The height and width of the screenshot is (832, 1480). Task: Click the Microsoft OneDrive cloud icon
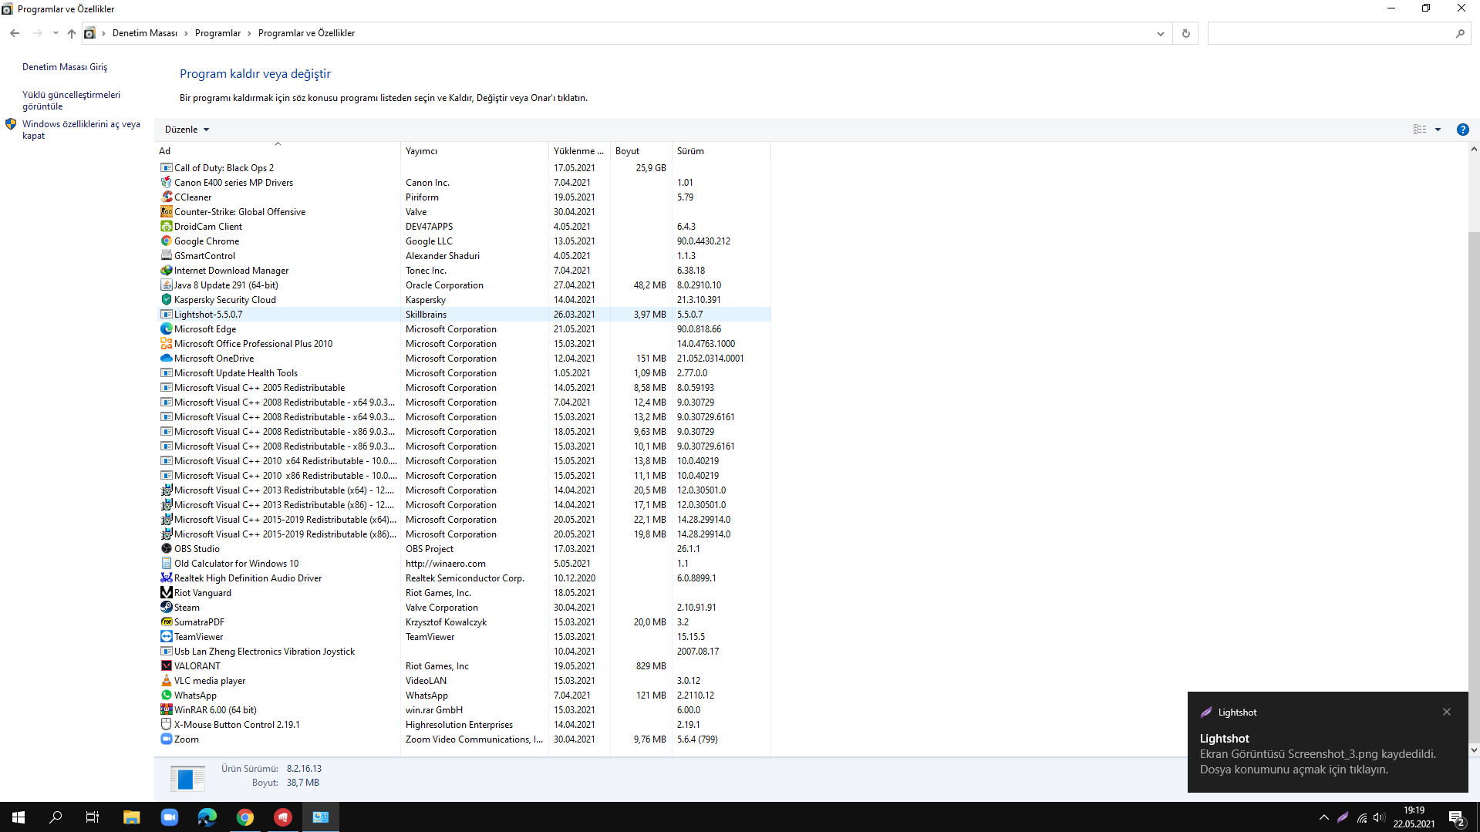pos(166,358)
